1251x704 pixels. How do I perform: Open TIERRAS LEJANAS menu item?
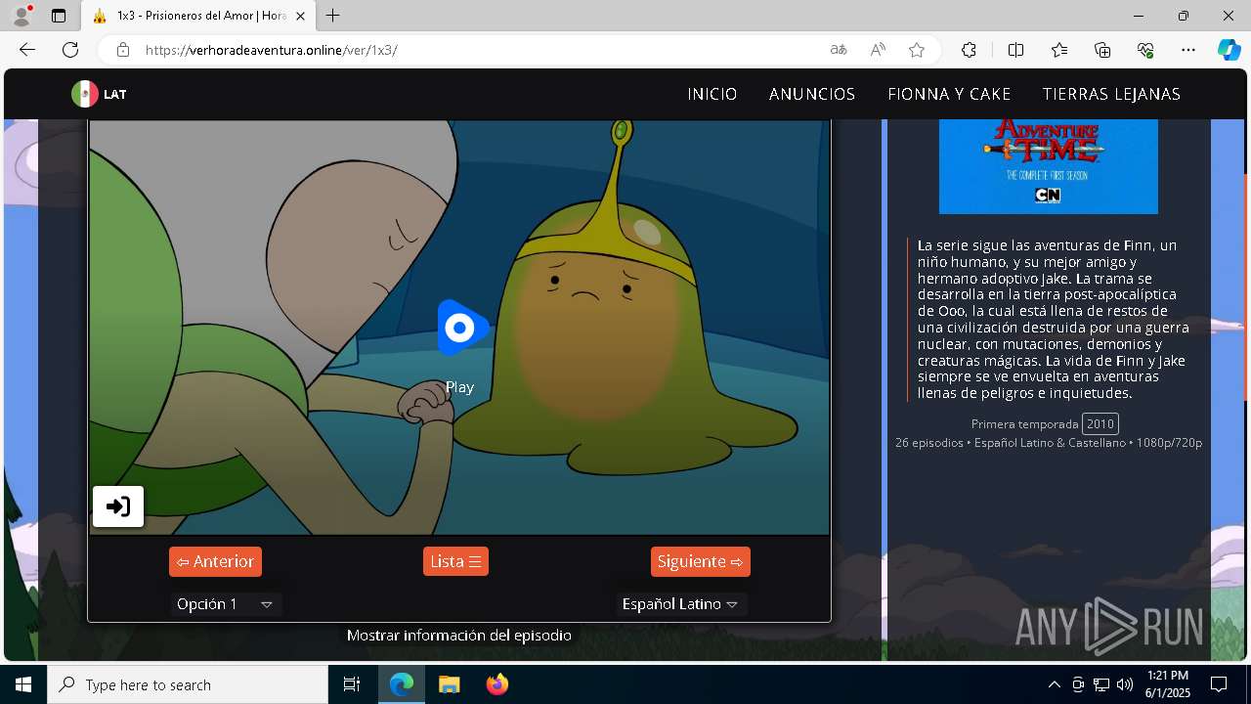1111,94
